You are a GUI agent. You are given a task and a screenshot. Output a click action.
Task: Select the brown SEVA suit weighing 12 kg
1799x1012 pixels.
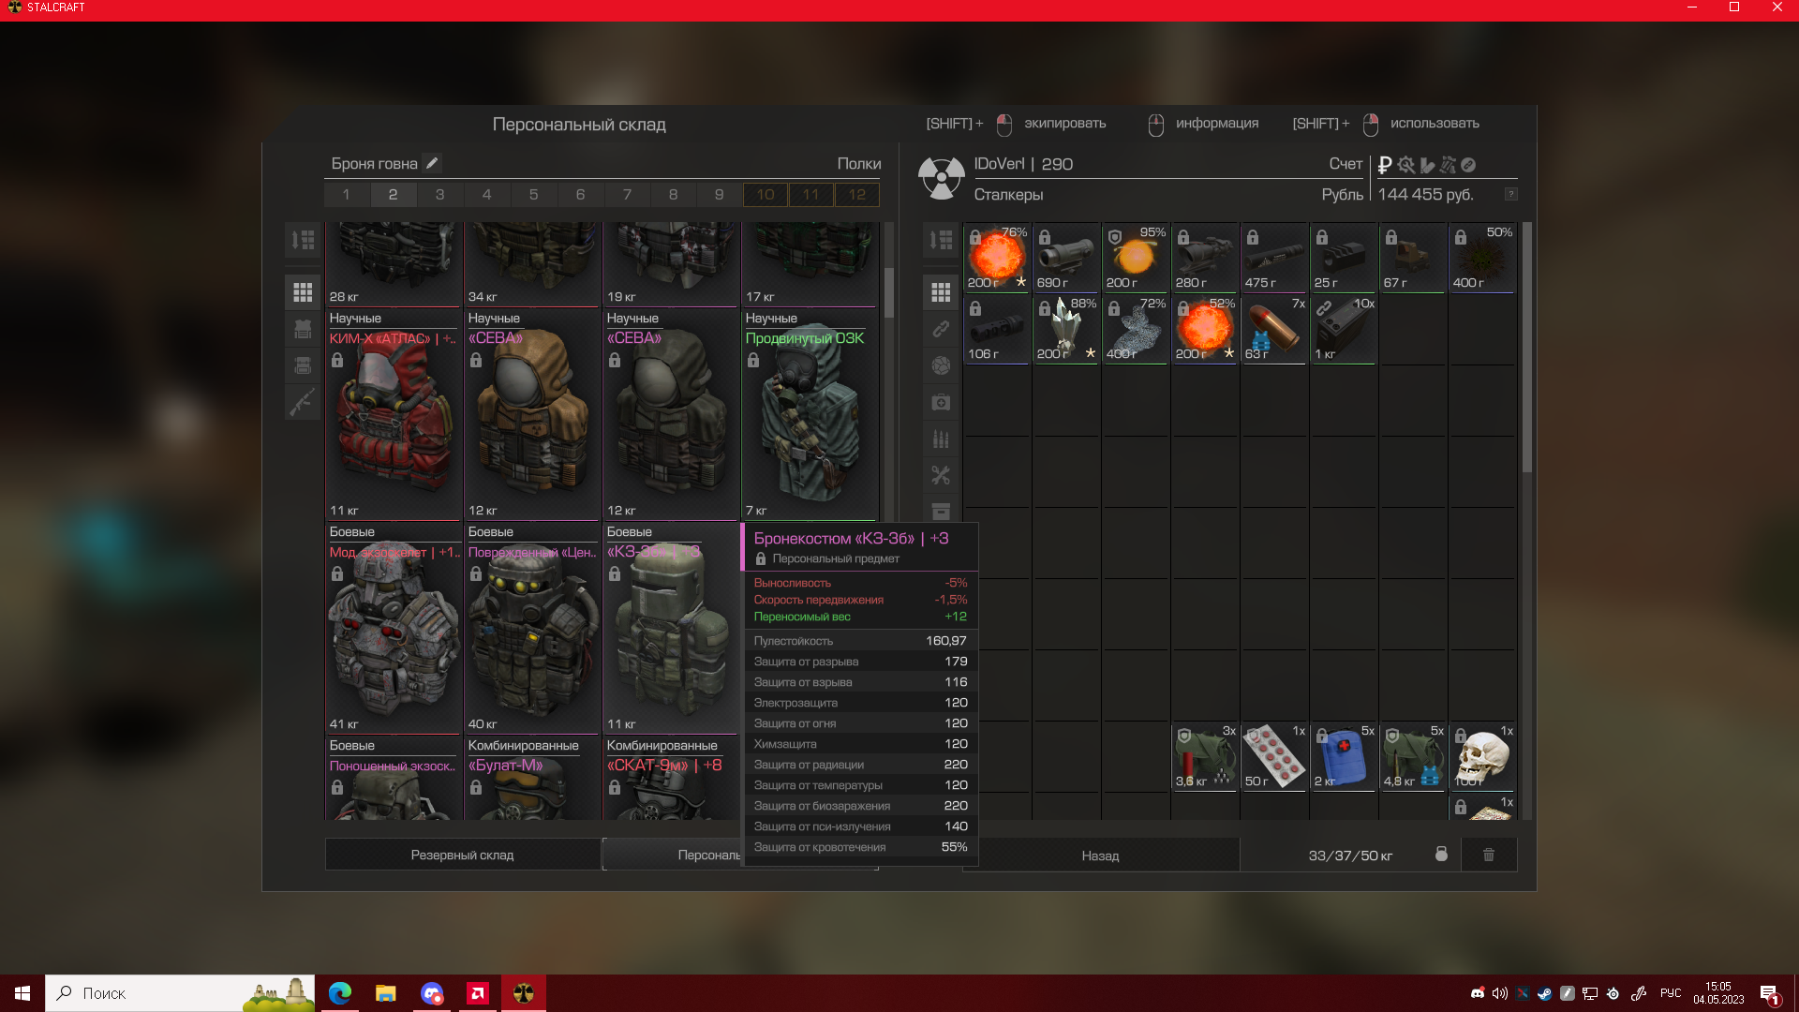tap(532, 414)
